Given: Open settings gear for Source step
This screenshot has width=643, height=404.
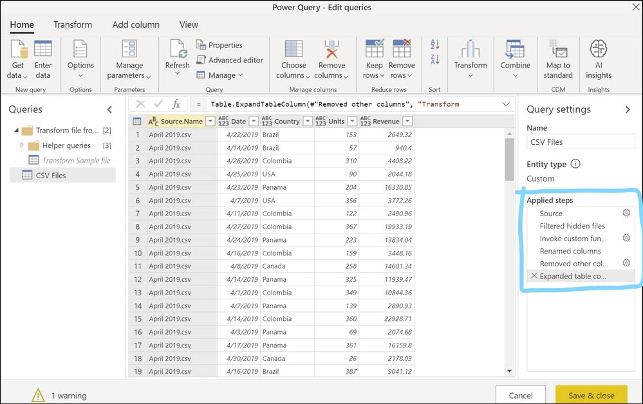Looking at the screenshot, I should (626, 213).
